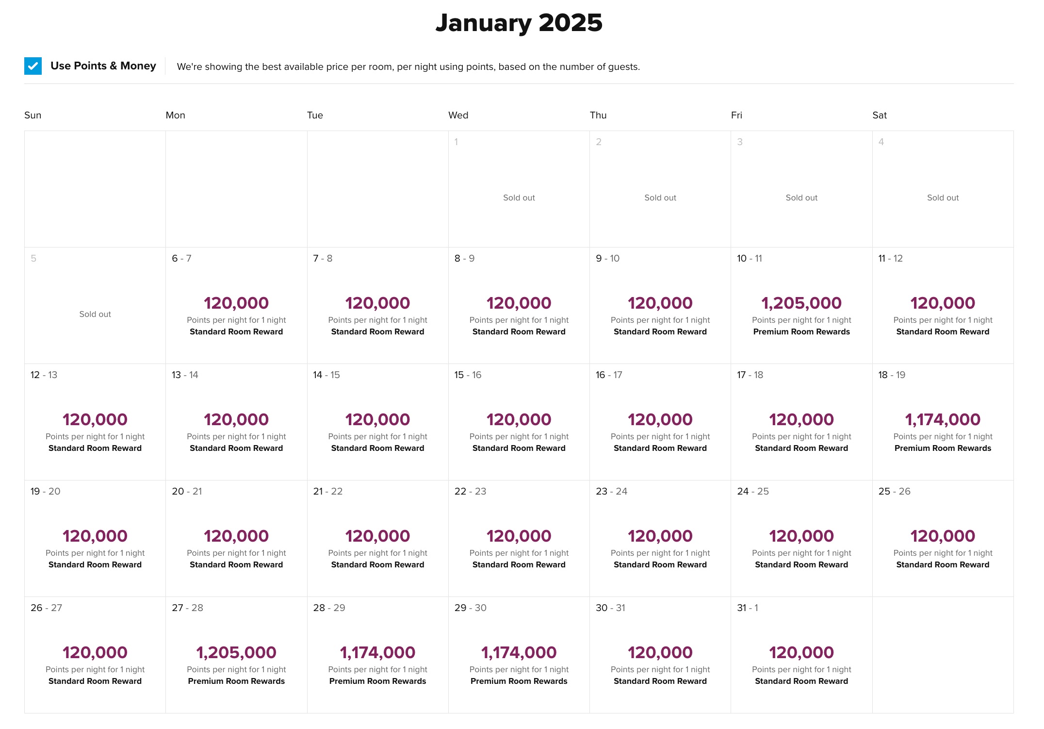Select January 31 Standard Room Reward

801,655
